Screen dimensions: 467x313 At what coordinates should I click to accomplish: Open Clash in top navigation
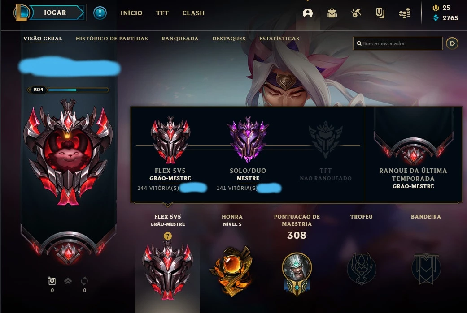pos(193,13)
